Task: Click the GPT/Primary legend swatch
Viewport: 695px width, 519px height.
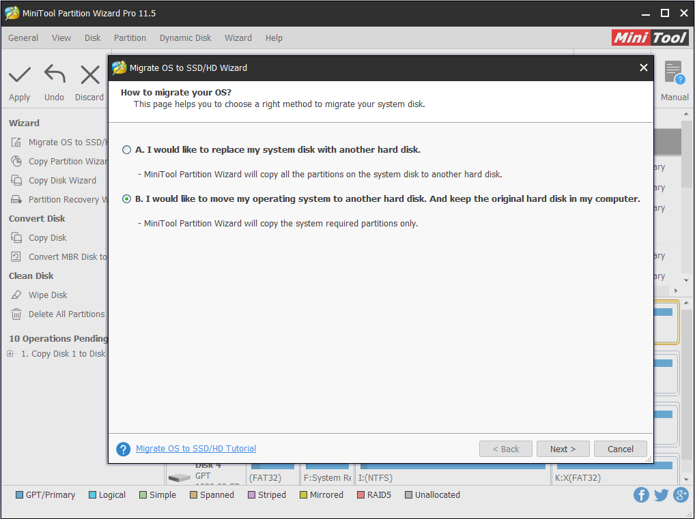Action: pyautogui.click(x=20, y=494)
